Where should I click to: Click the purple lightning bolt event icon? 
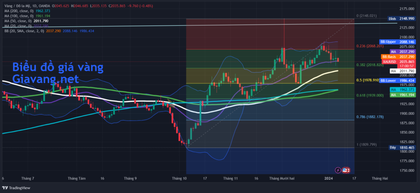pyautogui.click(x=338, y=170)
